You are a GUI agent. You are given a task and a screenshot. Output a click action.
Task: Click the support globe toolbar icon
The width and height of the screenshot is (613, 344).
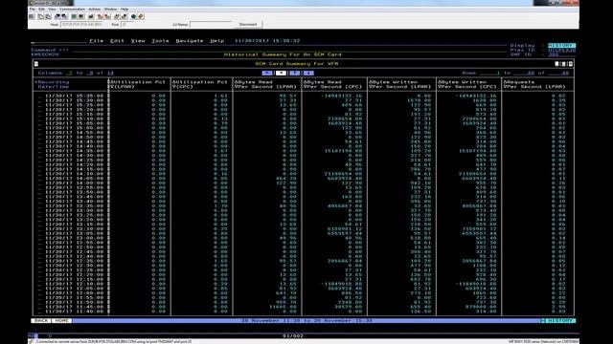[x=133, y=16]
